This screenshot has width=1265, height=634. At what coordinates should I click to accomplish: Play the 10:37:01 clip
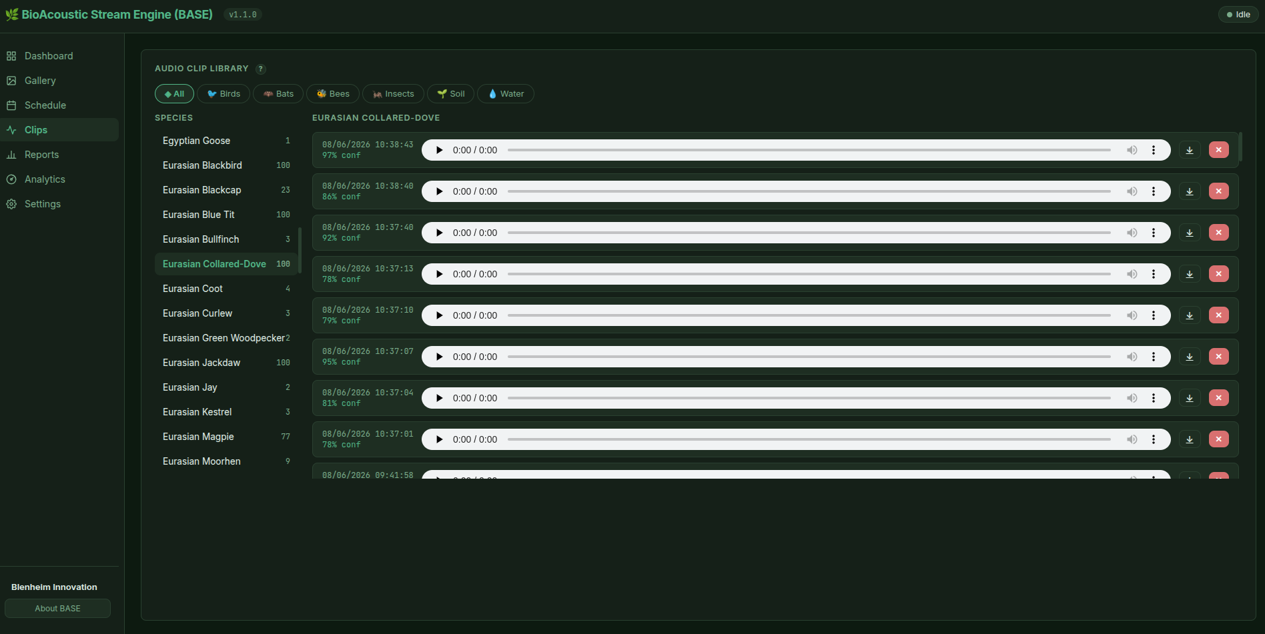coord(439,439)
